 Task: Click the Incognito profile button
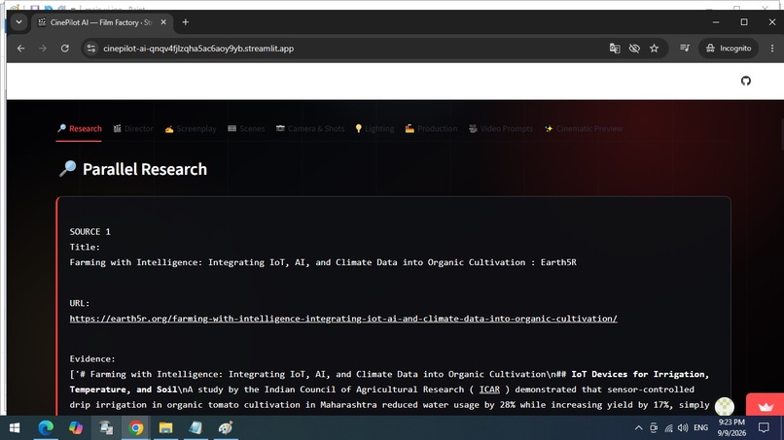click(729, 49)
